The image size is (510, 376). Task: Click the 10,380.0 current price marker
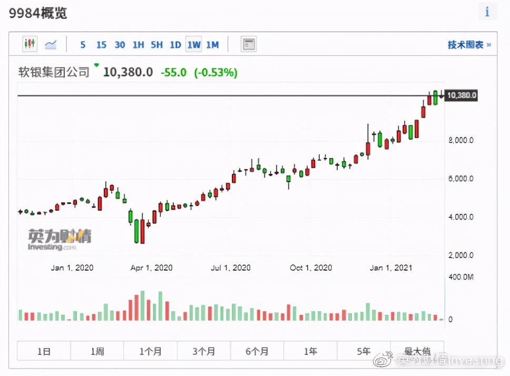462,95
